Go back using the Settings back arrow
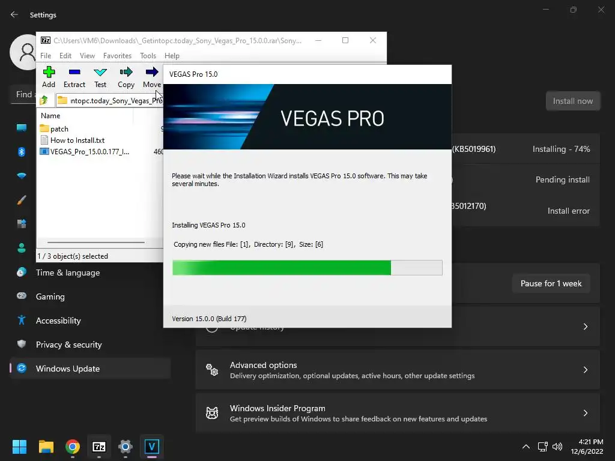 tap(14, 14)
